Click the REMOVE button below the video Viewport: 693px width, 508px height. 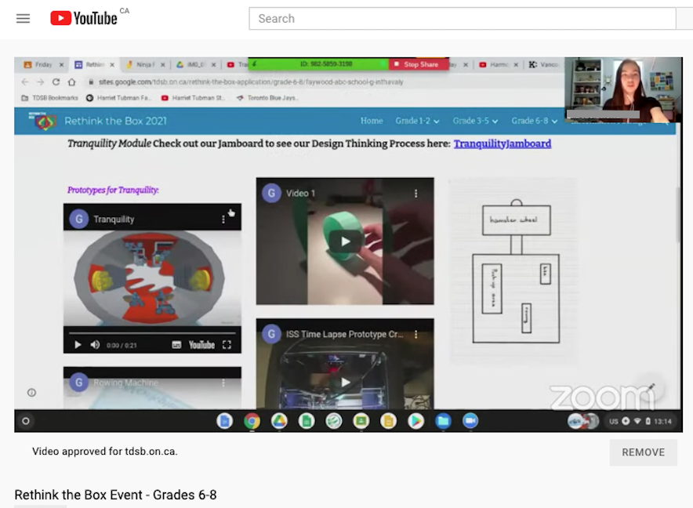pos(643,452)
